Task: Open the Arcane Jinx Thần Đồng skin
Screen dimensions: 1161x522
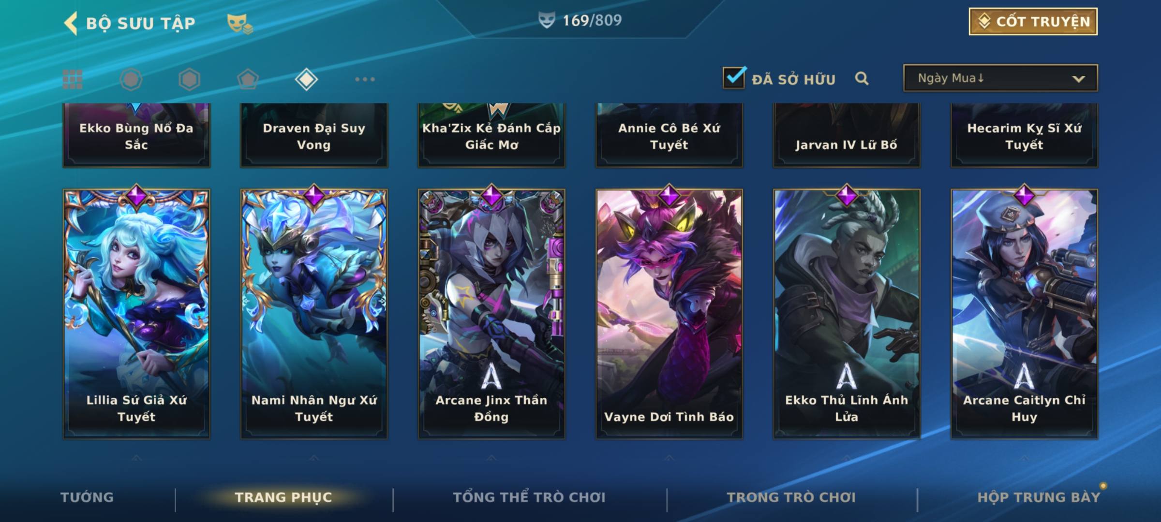Action: click(x=491, y=314)
